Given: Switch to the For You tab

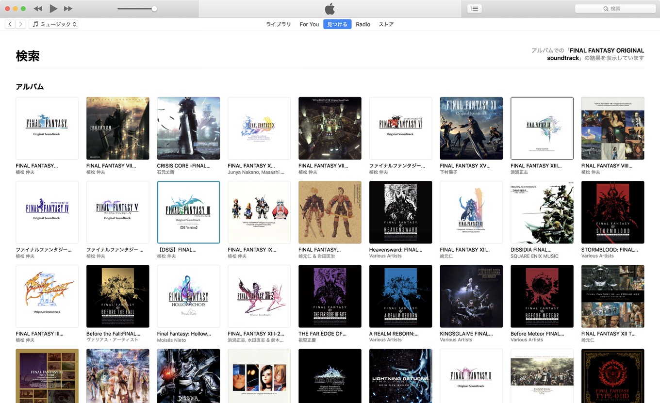Looking at the screenshot, I should tap(309, 24).
